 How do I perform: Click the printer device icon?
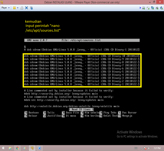click(x=157, y=8)
